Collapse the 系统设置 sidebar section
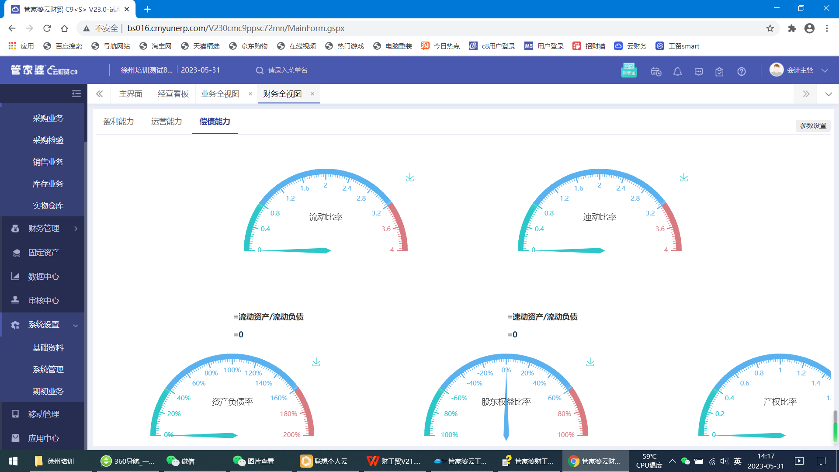The width and height of the screenshot is (839, 472). [44, 325]
